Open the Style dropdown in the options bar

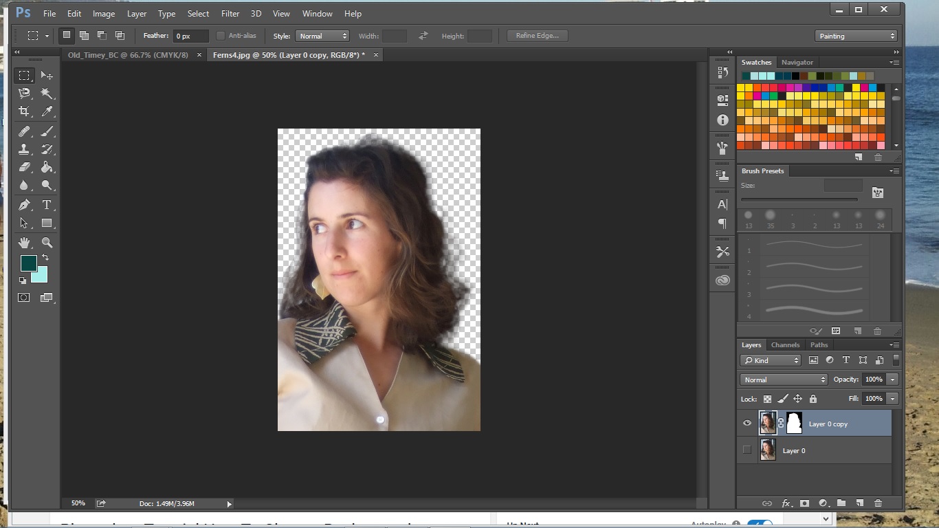point(322,35)
